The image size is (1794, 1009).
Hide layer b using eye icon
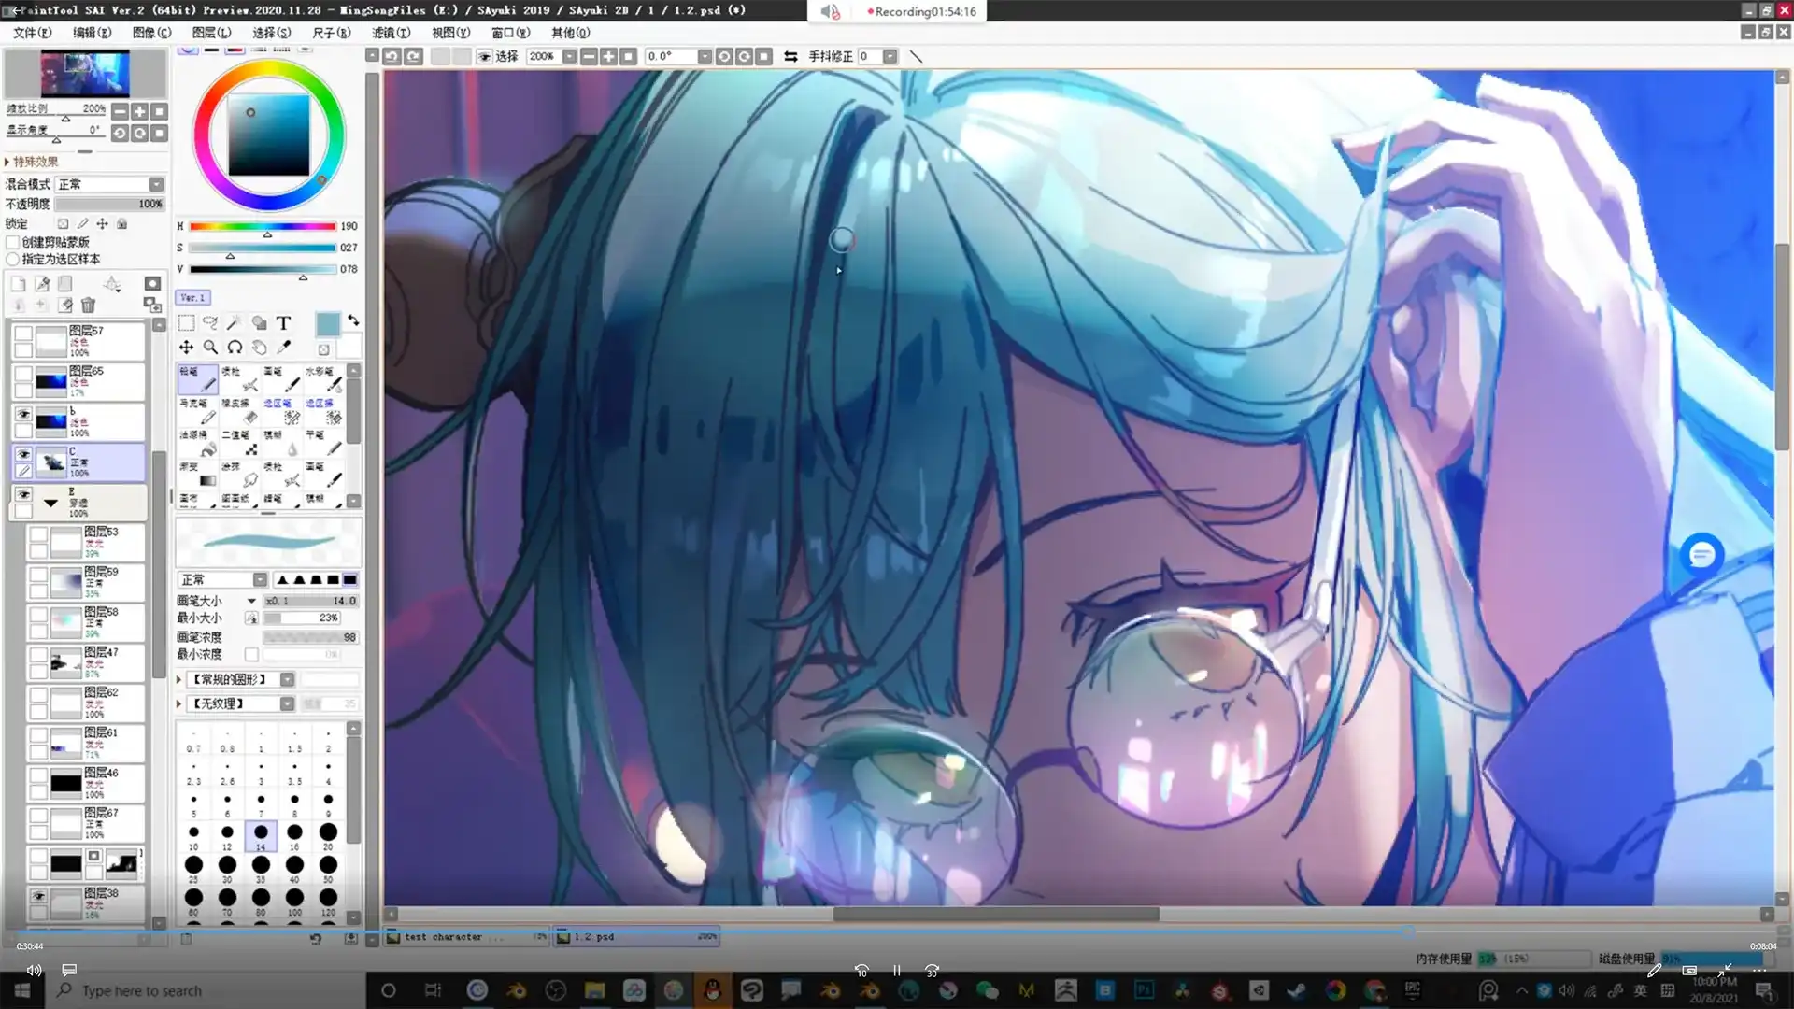coord(23,414)
